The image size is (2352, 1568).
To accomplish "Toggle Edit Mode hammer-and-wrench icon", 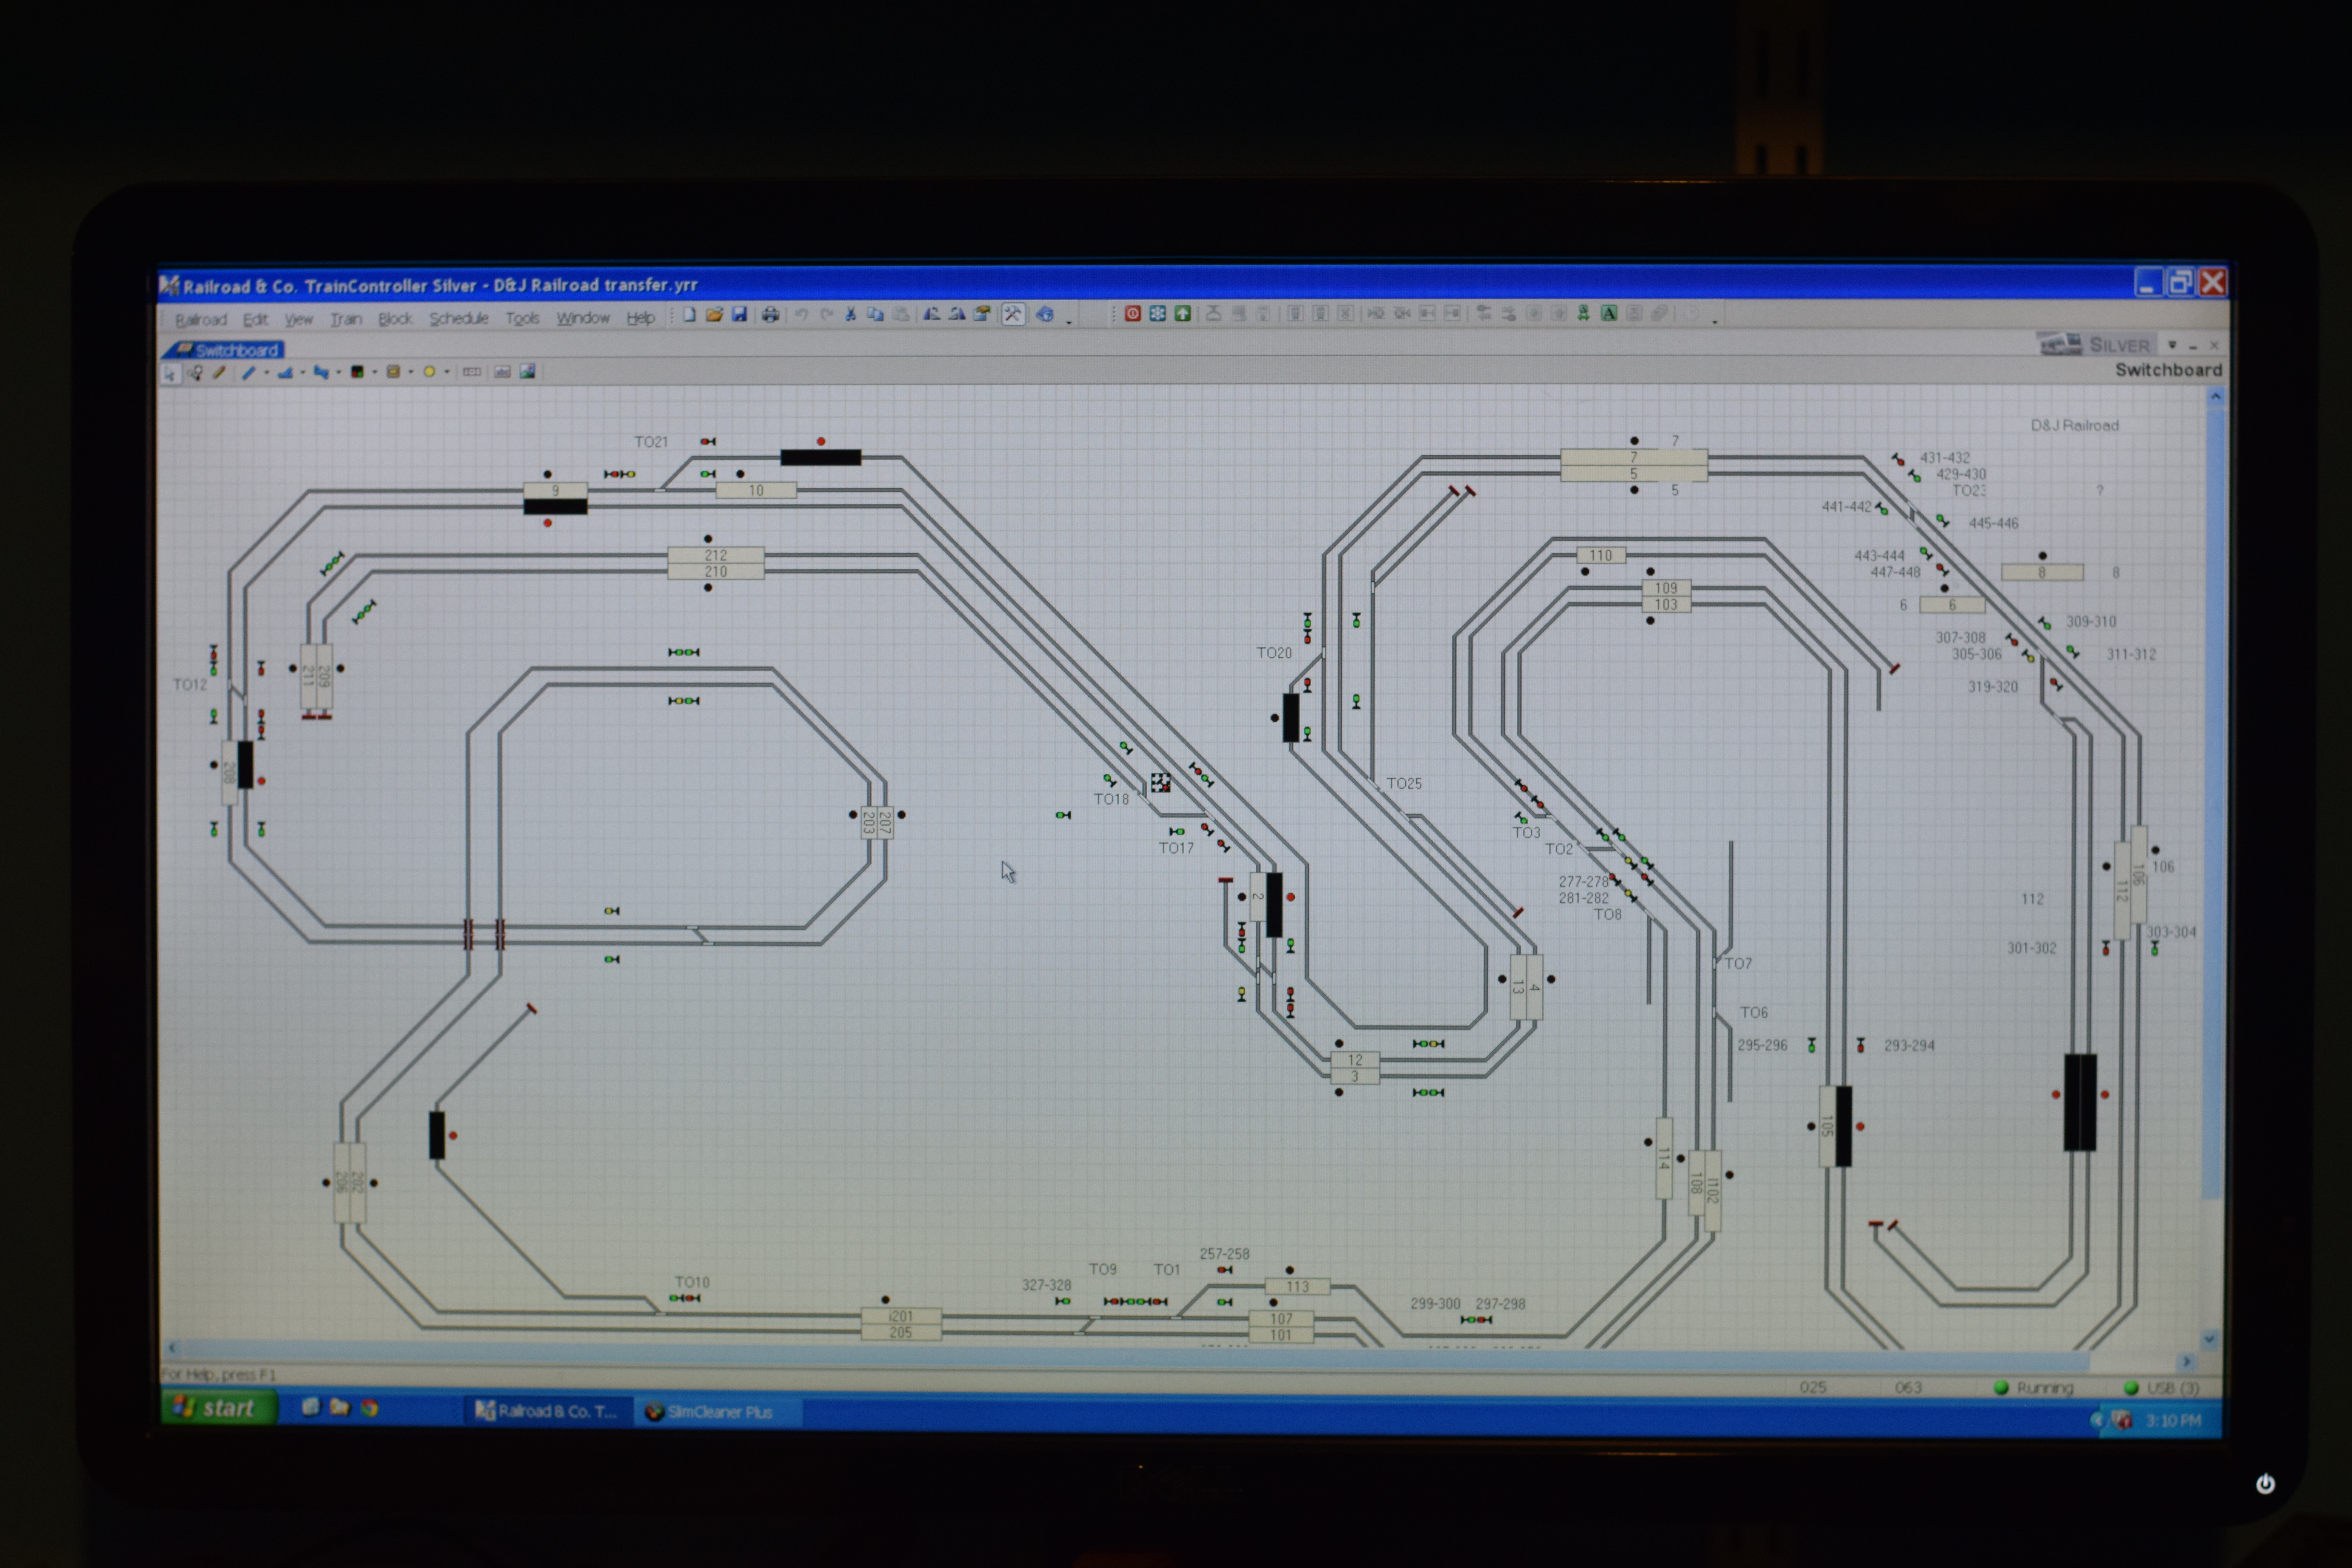I will pyautogui.click(x=1013, y=314).
